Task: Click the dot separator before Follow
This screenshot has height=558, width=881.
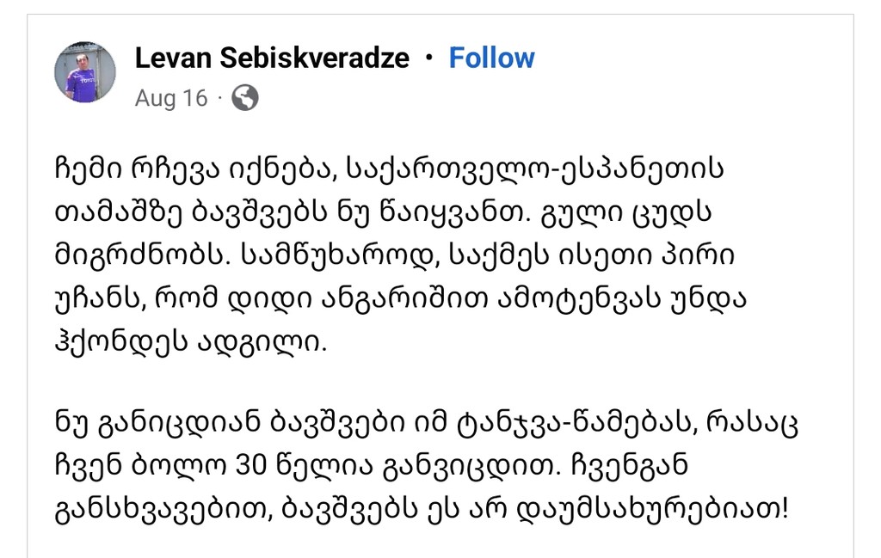Action: tap(429, 58)
